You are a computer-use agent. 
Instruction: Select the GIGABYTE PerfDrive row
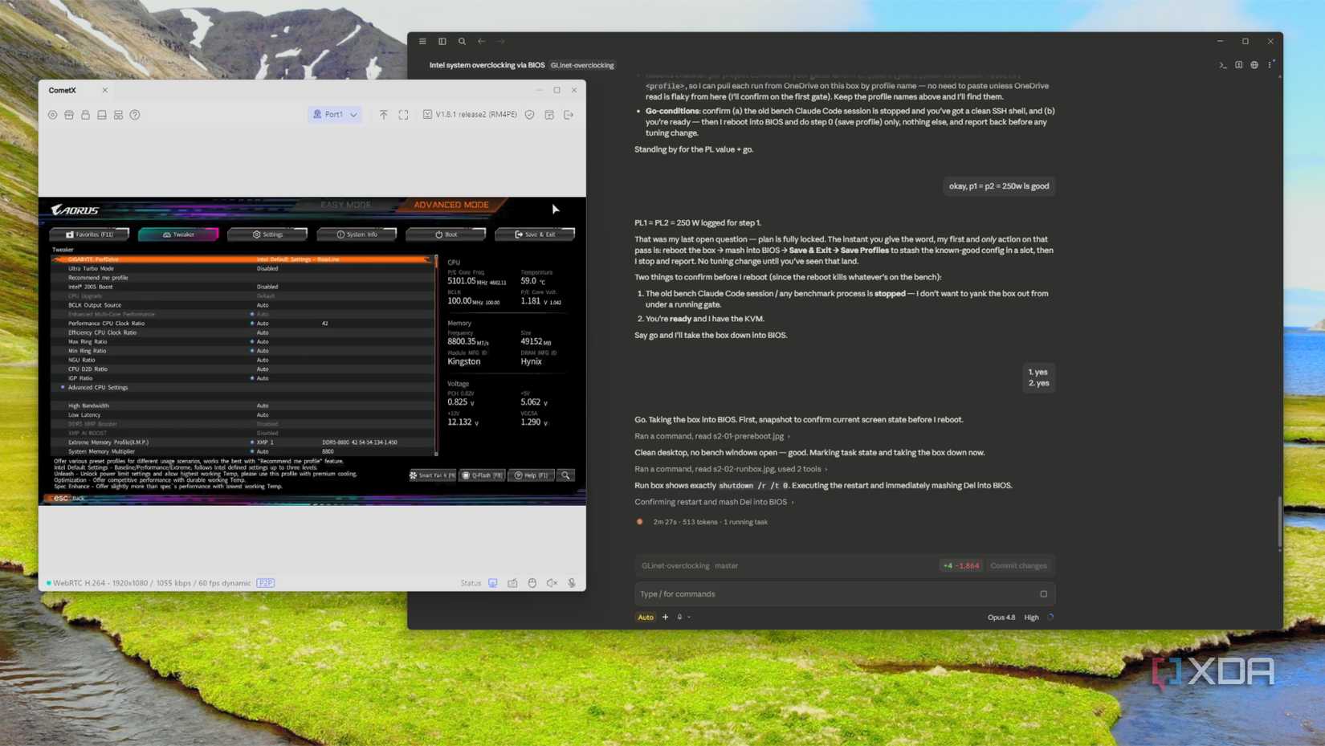click(x=243, y=259)
